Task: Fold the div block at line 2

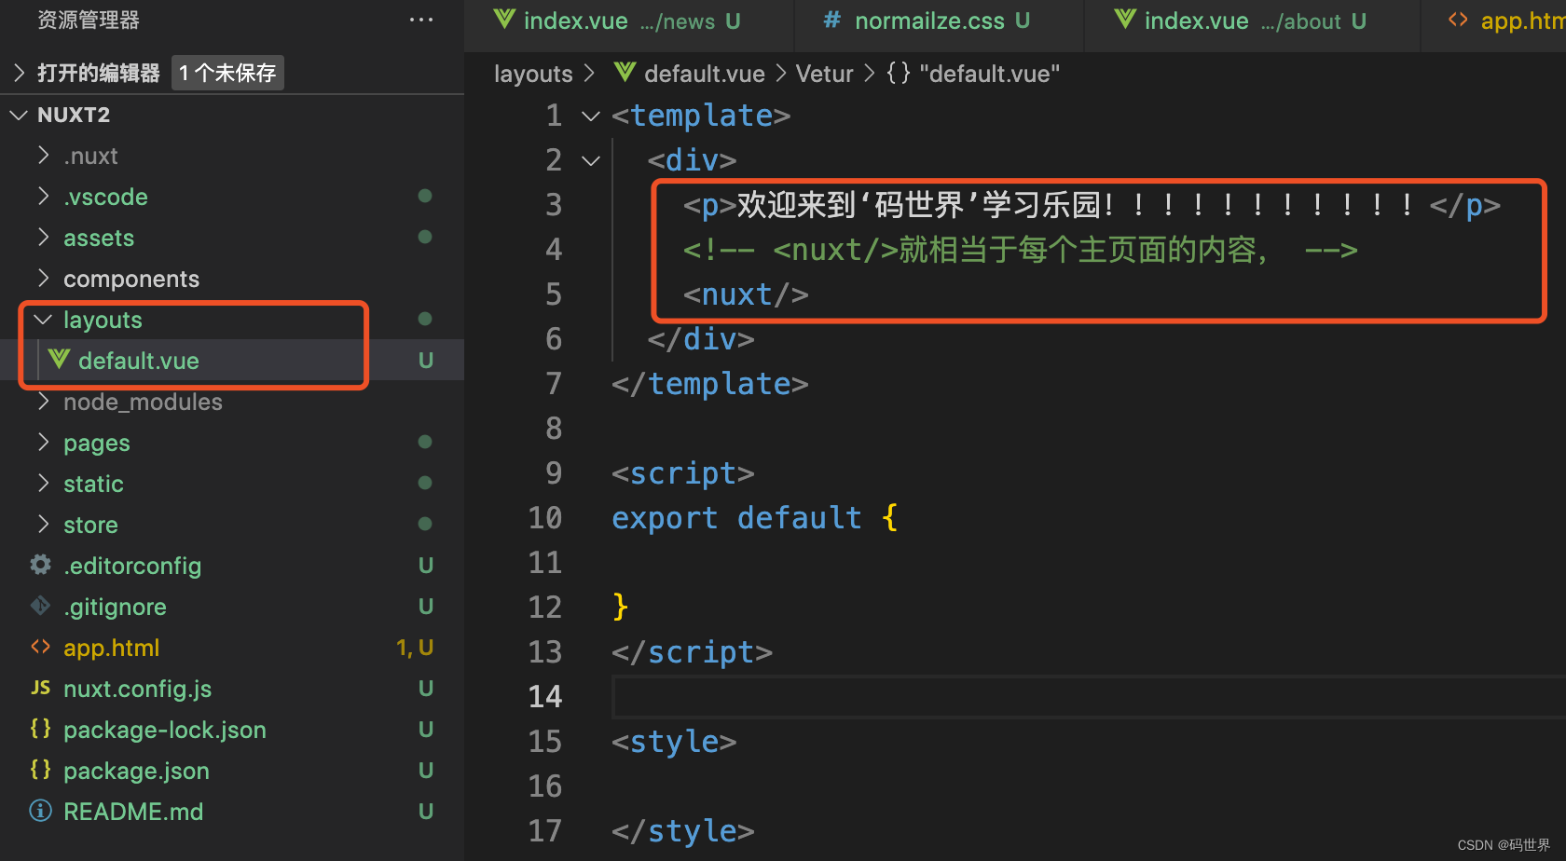Action: 590,160
